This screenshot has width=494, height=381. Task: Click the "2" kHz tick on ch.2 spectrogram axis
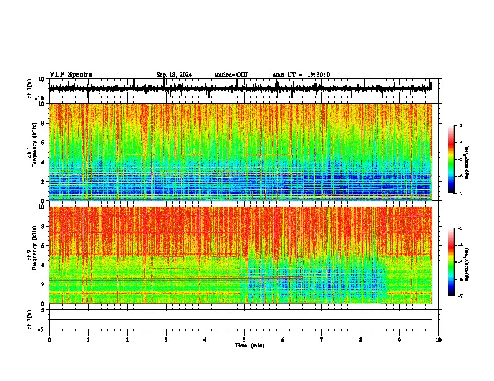43,285
